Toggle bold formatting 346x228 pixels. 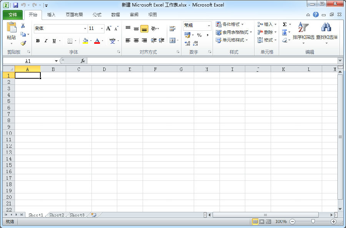(38, 41)
